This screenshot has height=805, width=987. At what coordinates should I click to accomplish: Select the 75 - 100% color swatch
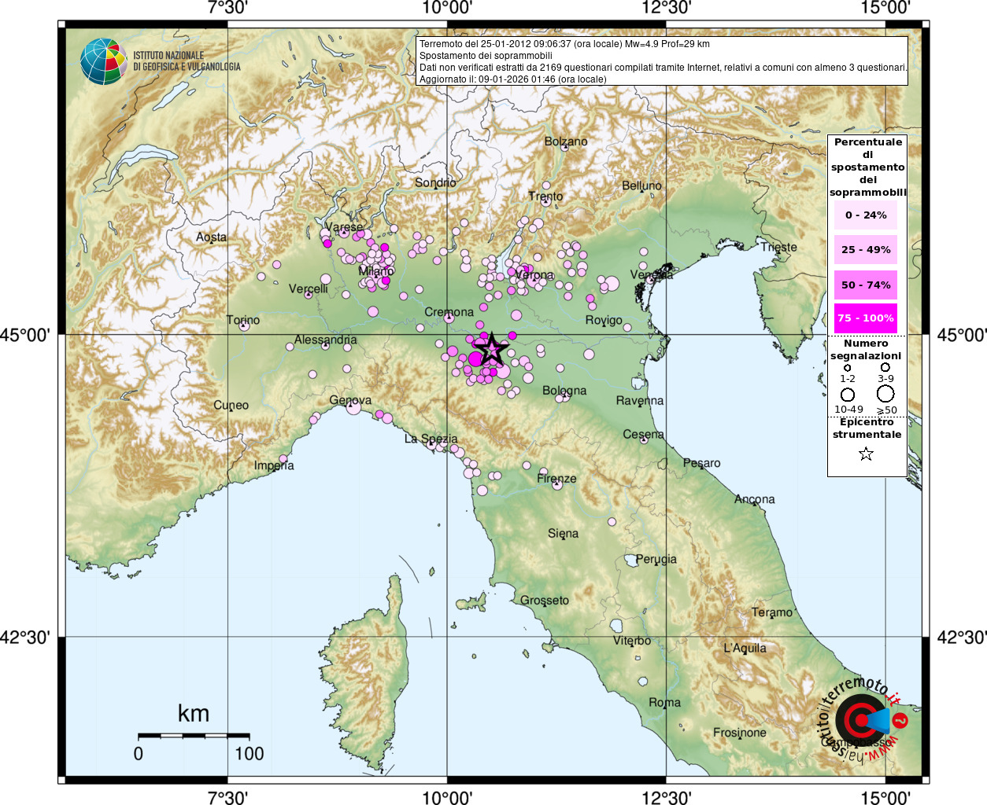coord(866,318)
